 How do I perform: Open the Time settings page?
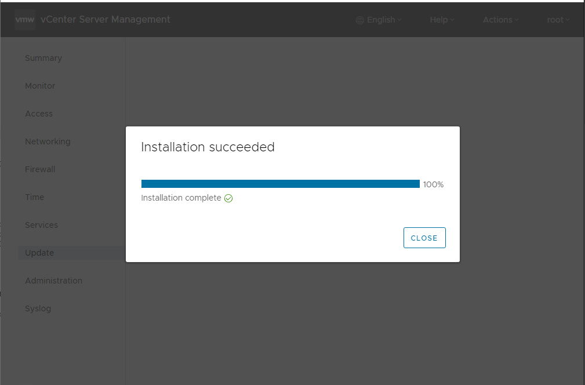pyautogui.click(x=34, y=197)
